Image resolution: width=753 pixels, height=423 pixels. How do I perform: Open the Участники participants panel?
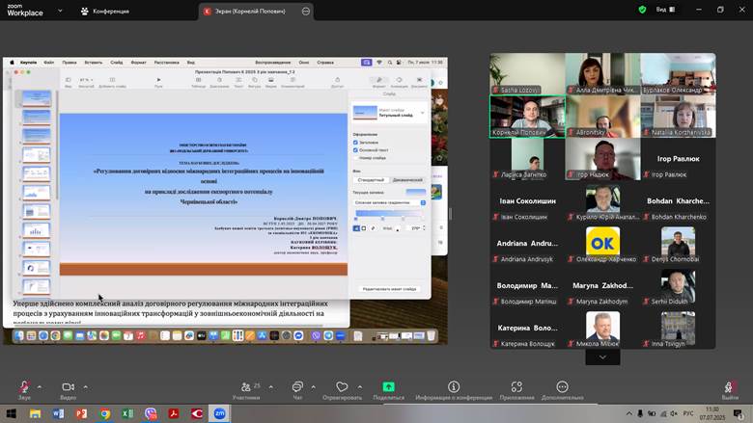pos(246,386)
